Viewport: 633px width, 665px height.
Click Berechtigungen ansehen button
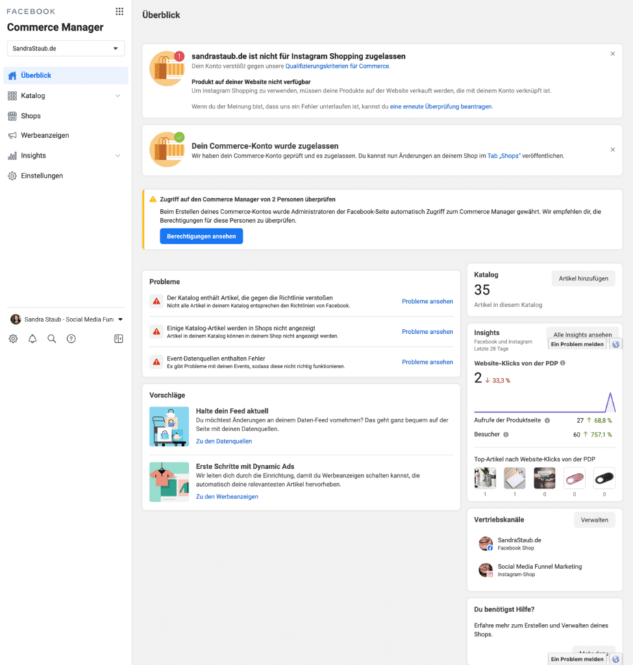pos(201,237)
